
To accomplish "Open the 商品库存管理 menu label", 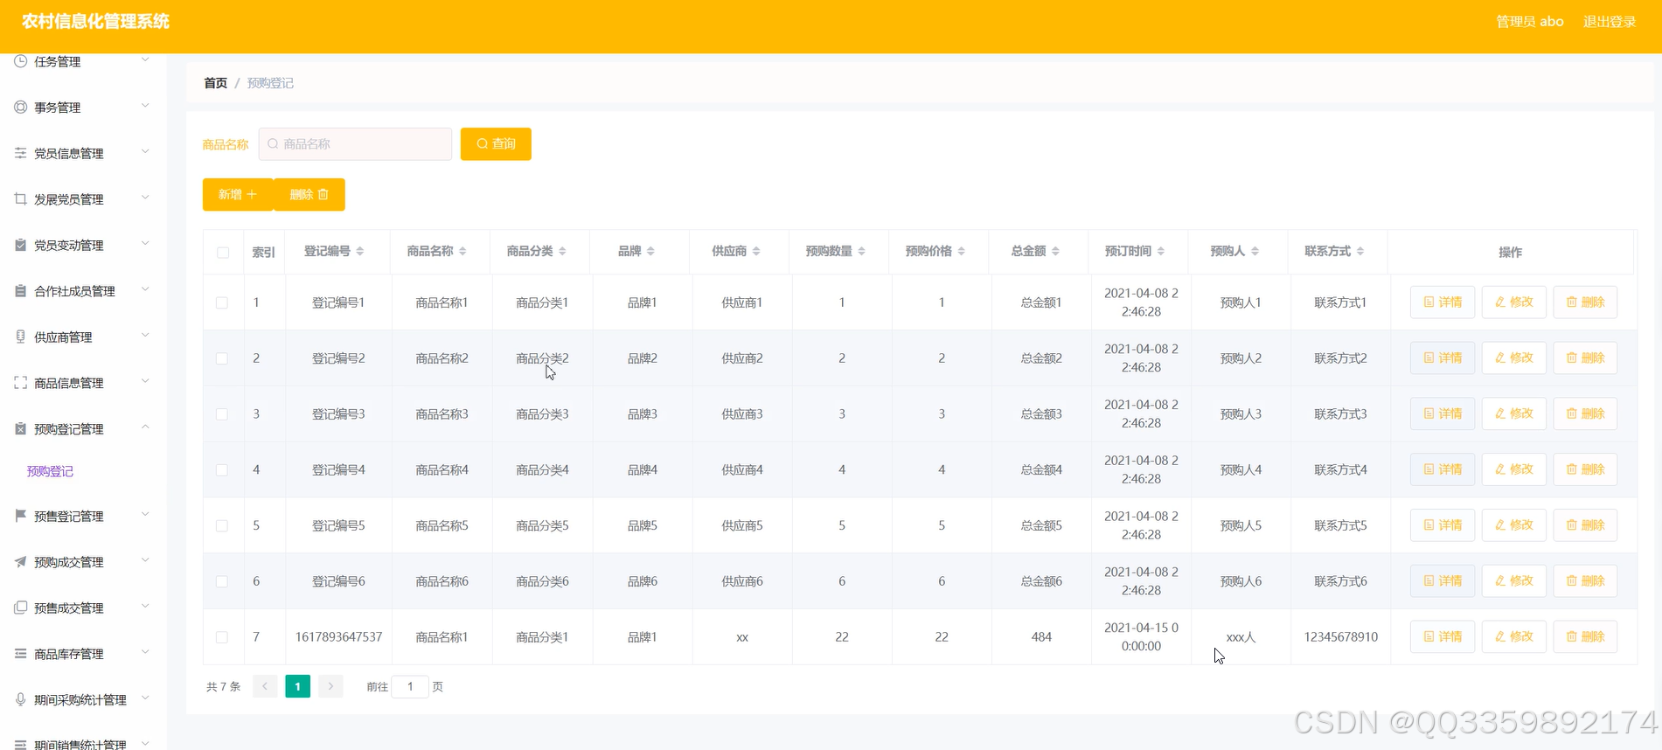I will pyautogui.click(x=68, y=654).
